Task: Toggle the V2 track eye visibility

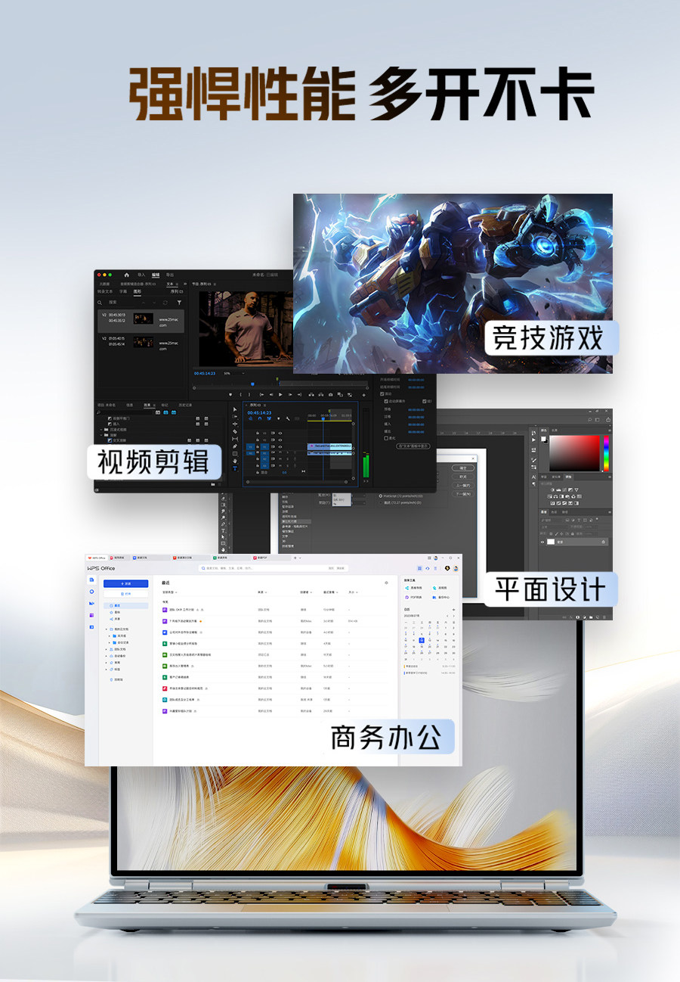Action: click(x=280, y=440)
